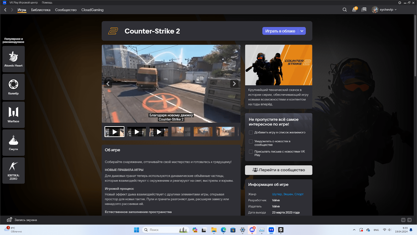This screenshot has height=235, width=417.
Task: Enable 'Добавить игру в список желаемого' checkbox
Action: click(251, 133)
